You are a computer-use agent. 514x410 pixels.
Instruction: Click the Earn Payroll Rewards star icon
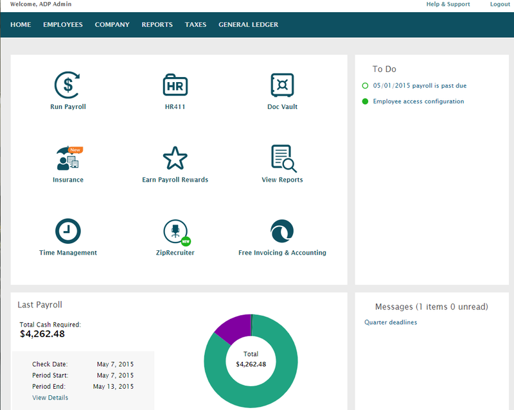[175, 158]
